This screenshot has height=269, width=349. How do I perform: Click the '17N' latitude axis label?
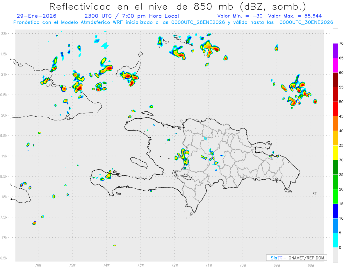pos(5,238)
